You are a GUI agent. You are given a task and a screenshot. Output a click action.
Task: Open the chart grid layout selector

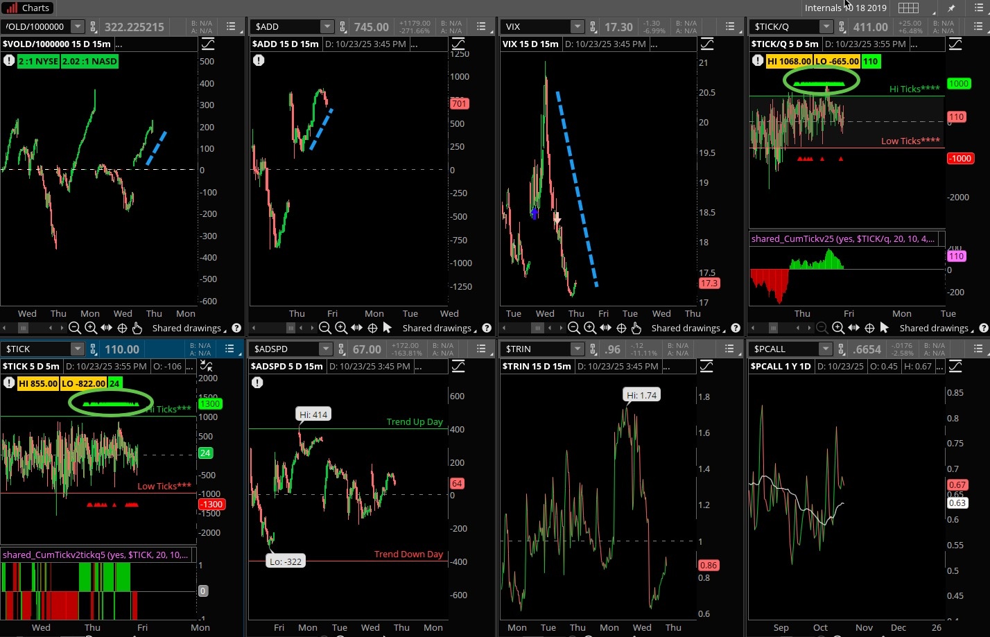tap(908, 8)
